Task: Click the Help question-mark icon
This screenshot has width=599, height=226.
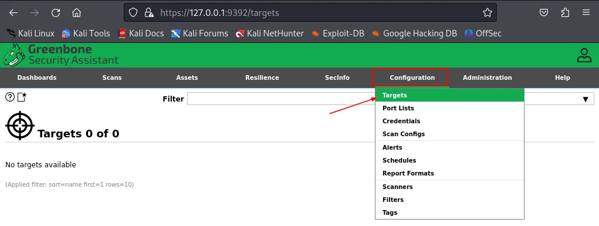Action: (10, 97)
